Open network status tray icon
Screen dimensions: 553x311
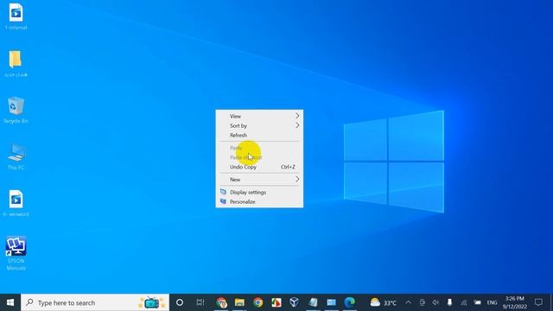point(464,302)
